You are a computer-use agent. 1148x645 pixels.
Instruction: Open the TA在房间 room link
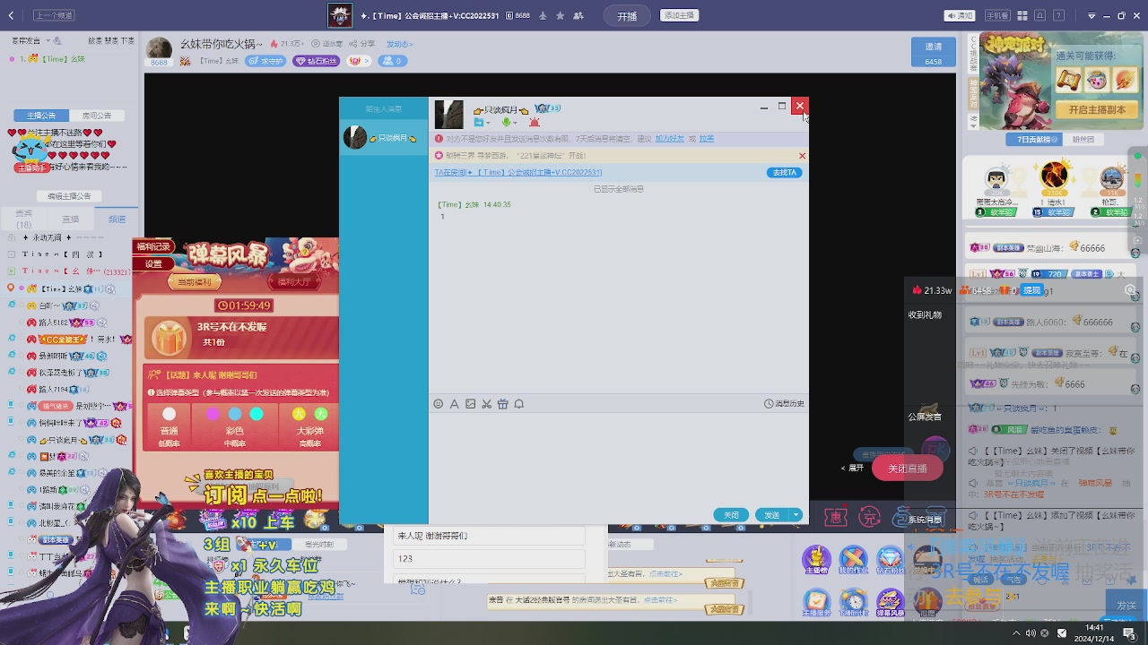pyautogui.click(x=518, y=173)
